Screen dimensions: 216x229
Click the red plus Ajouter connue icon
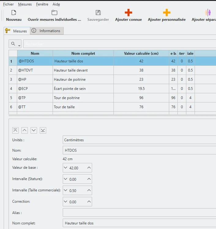tap(128, 13)
